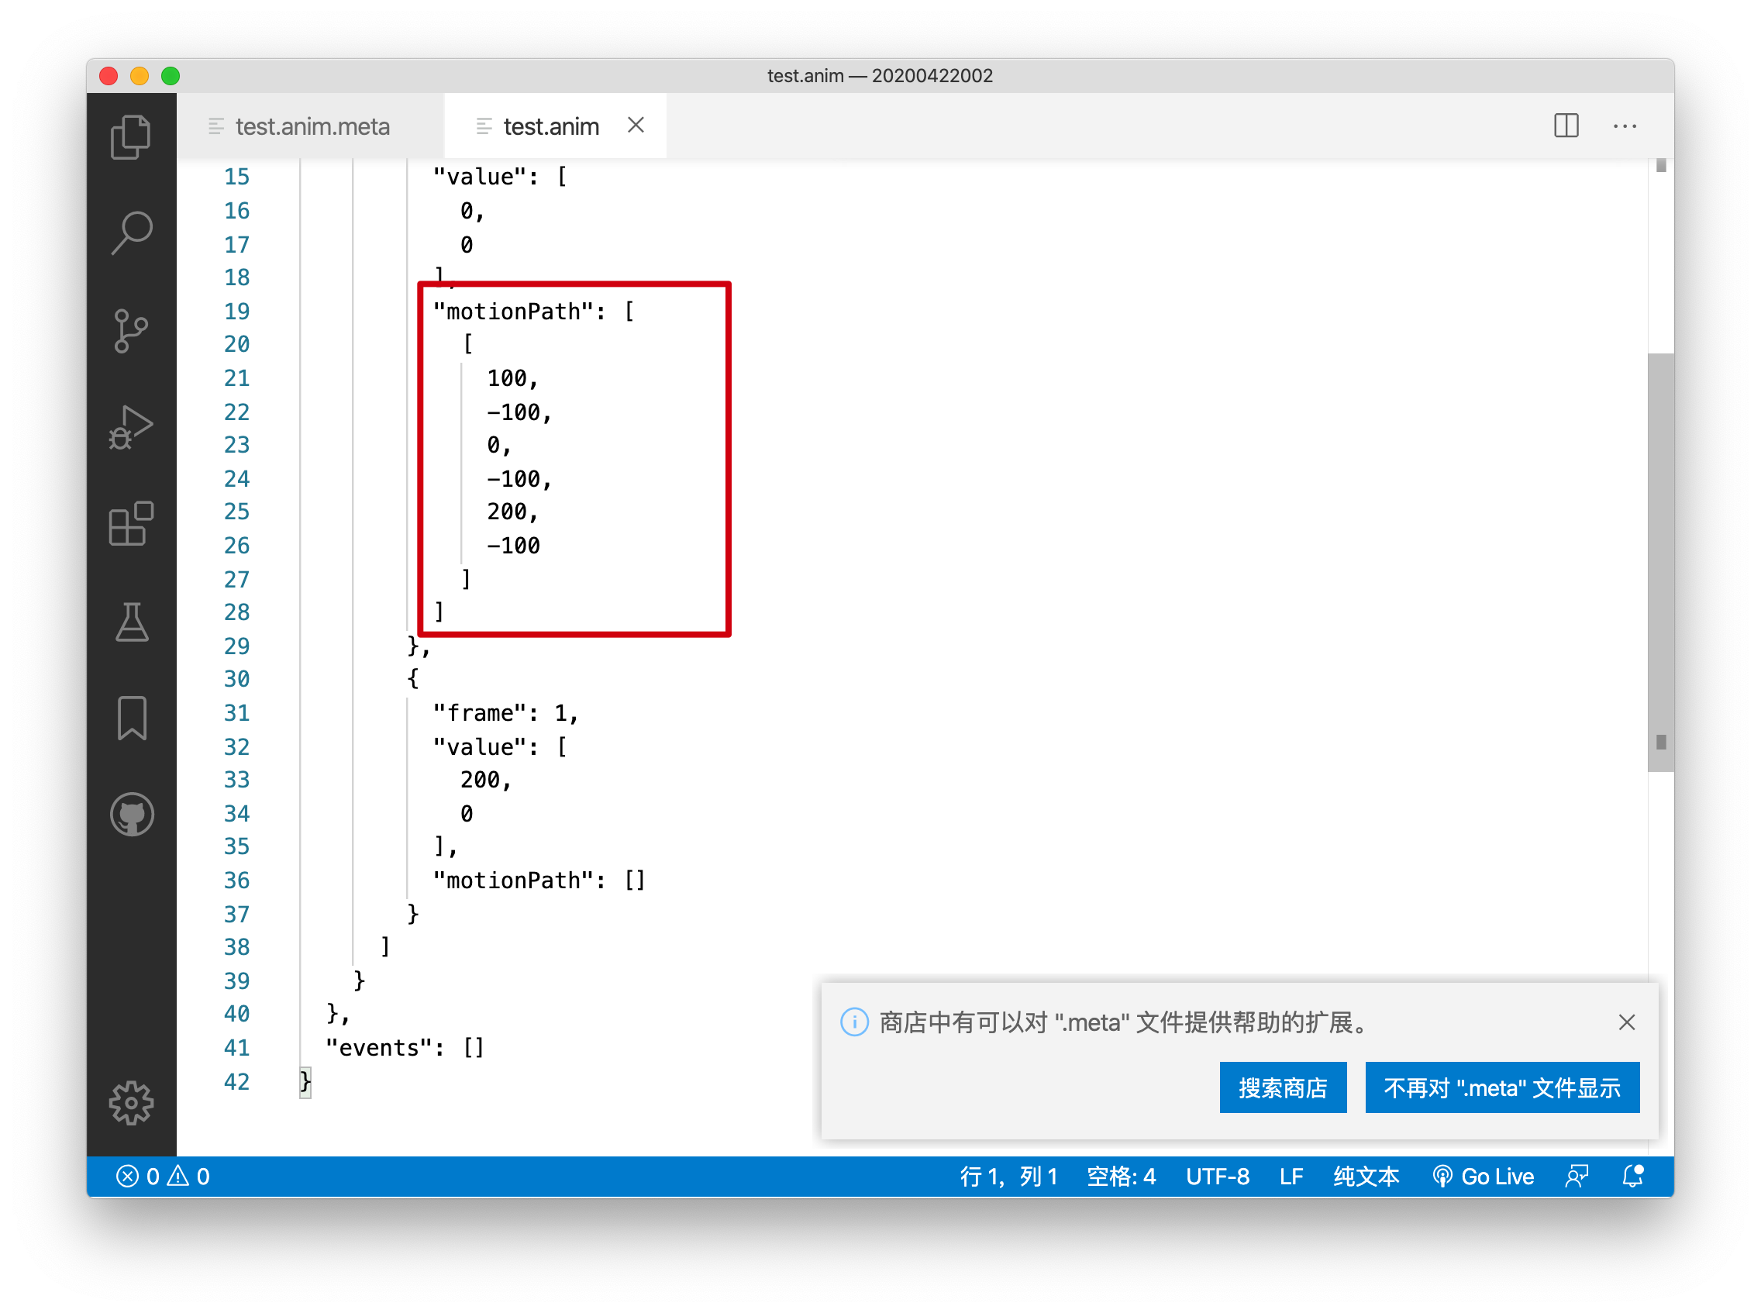Open the Test flask view
The image size is (1761, 1313).
coord(131,622)
